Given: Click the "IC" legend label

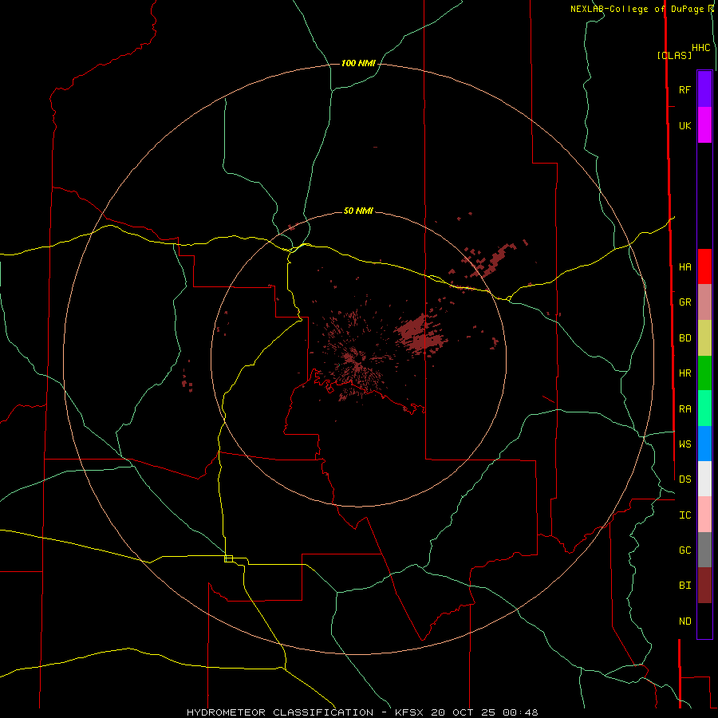Looking at the screenshot, I should click(x=684, y=515).
